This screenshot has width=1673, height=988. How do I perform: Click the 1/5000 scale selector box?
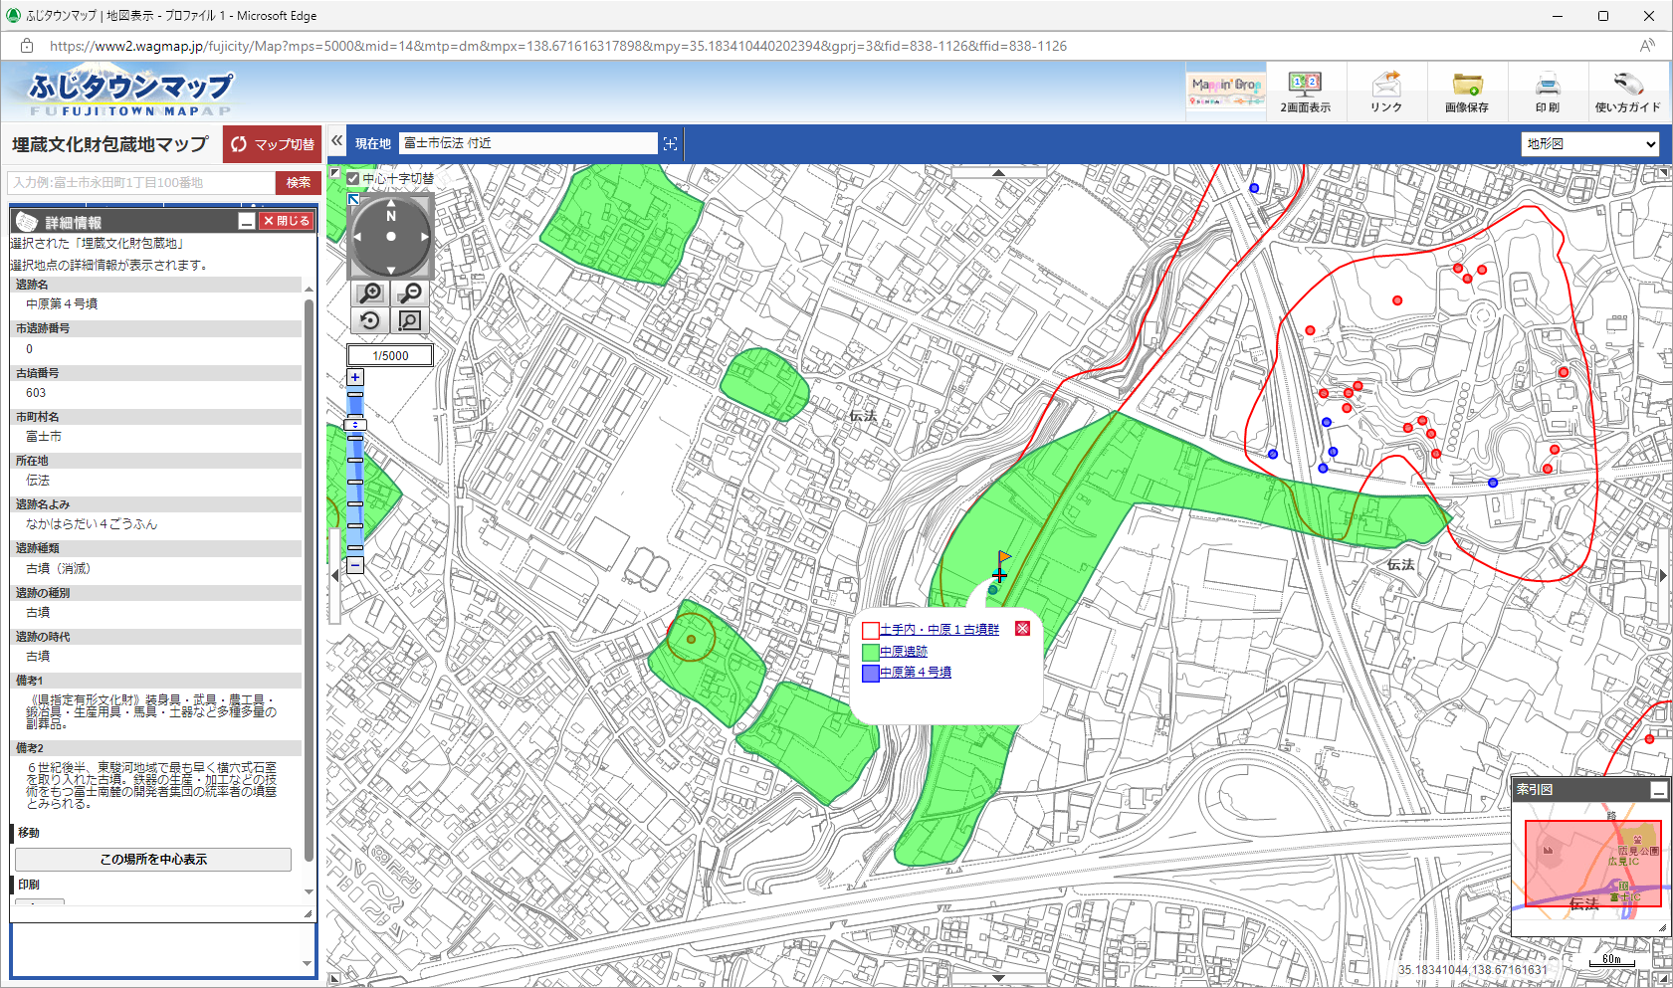[390, 355]
